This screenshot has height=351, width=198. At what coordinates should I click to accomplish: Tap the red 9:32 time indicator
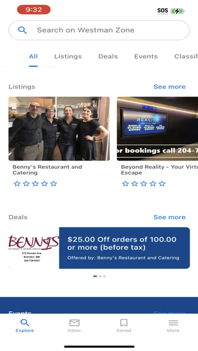pos(34,10)
